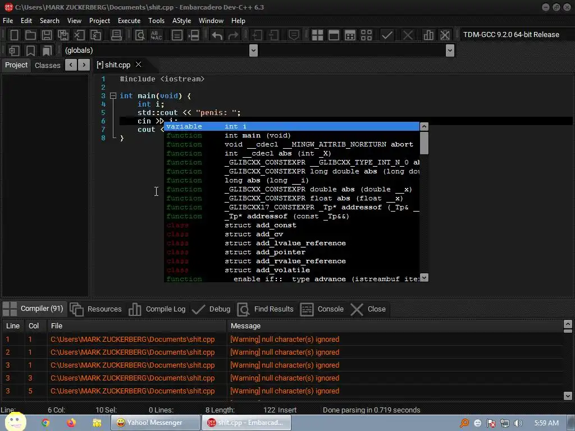The height and width of the screenshot is (431, 575).
Task: Collapse the main function code fold
Action: 113,95
